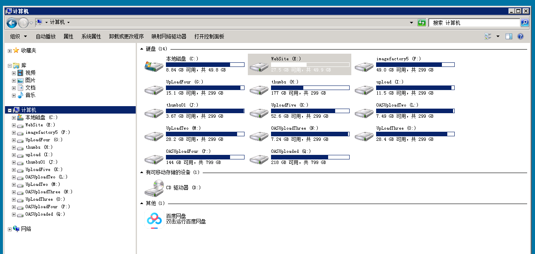Collapse the 硬盘 (14) group
The image size is (535, 254).
point(142,49)
